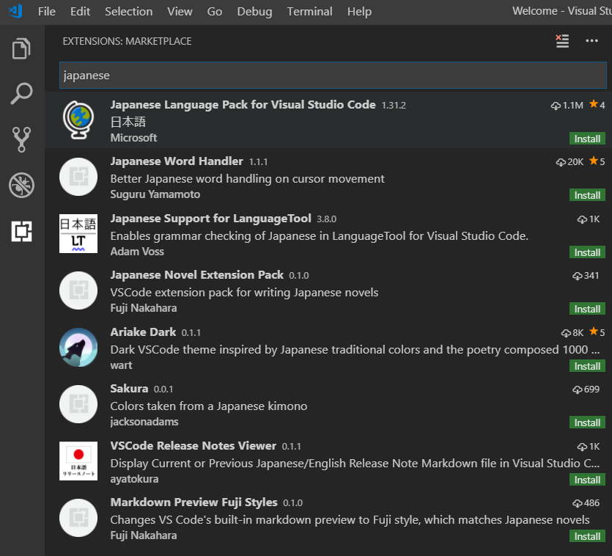Click the Release Notes Viewer flag icon
Screen dimensions: 612x556
pyautogui.click(x=78, y=461)
